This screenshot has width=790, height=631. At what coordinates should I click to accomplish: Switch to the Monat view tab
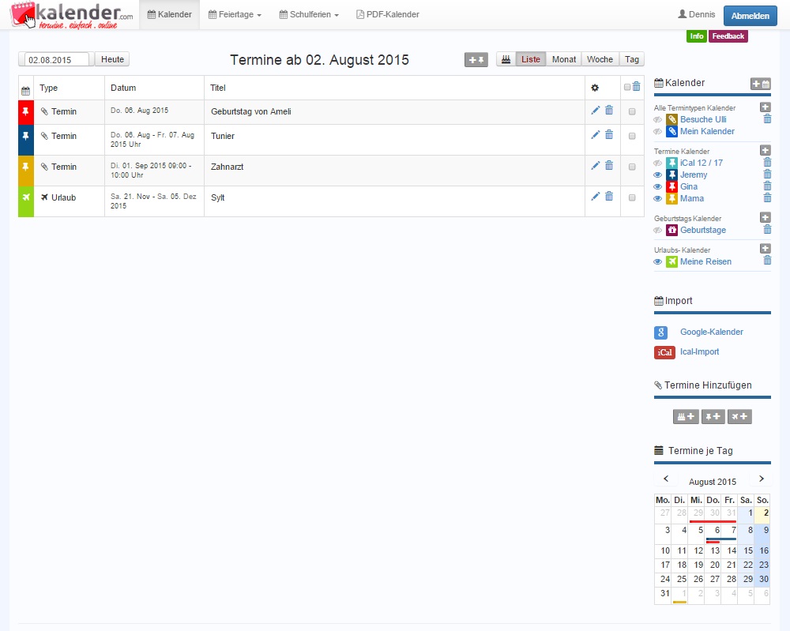coord(563,58)
